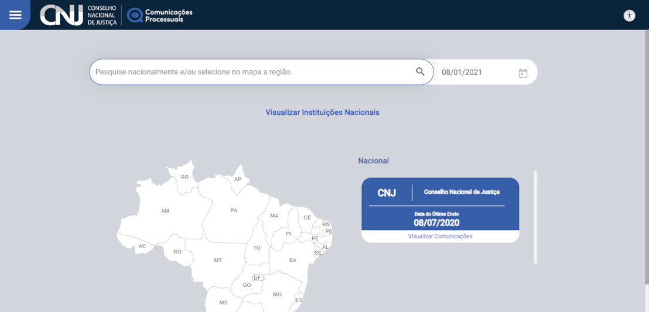Select Tocantins (TO) on the map
Image resolution: width=649 pixels, height=312 pixels.
click(x=257, y=248)
